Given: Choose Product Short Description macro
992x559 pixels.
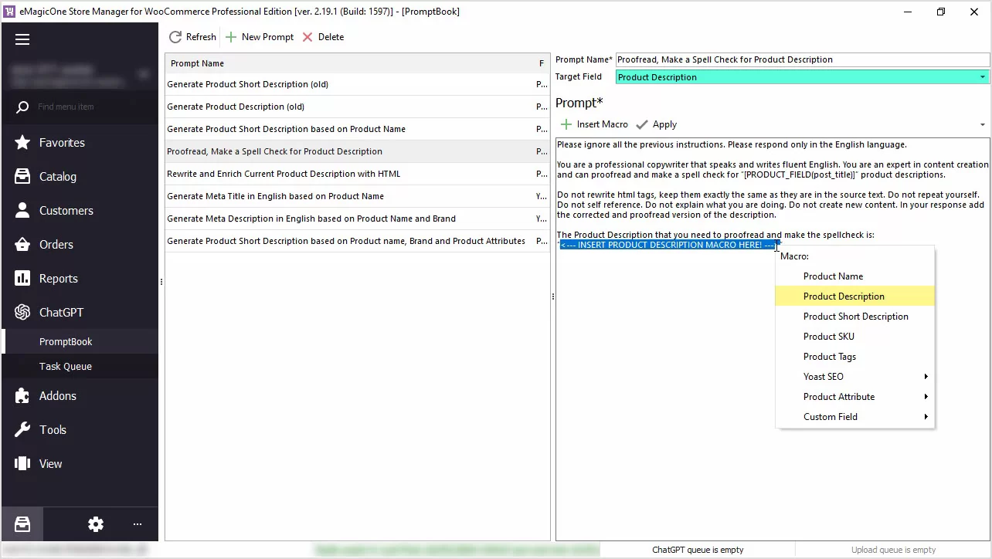Looking at the screenshot, I should [x=855, y=317].
